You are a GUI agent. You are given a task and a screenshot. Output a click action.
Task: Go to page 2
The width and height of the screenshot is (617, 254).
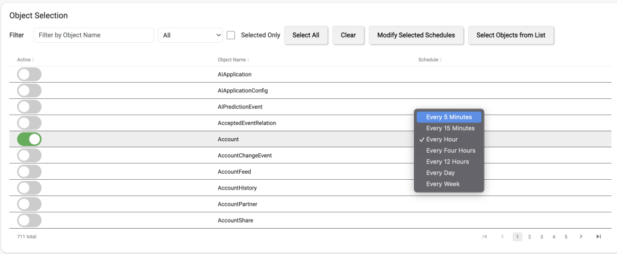(x=530, y=237)
